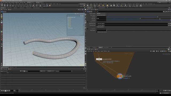Click the search icon in network toolbar
Screen dimensions: 171x96
169,51
